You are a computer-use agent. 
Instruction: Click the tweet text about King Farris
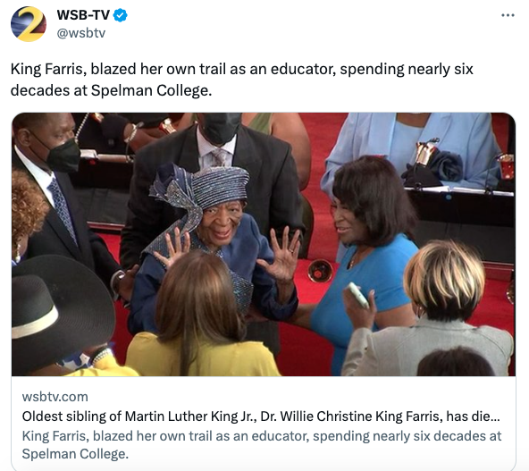point(242,80)
